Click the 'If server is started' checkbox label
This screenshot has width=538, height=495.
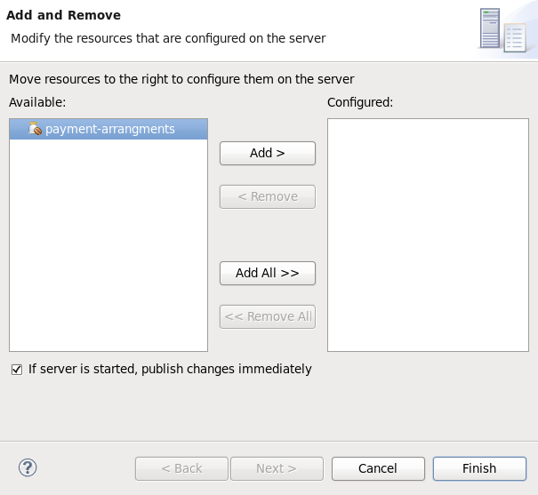pos(170,369)
